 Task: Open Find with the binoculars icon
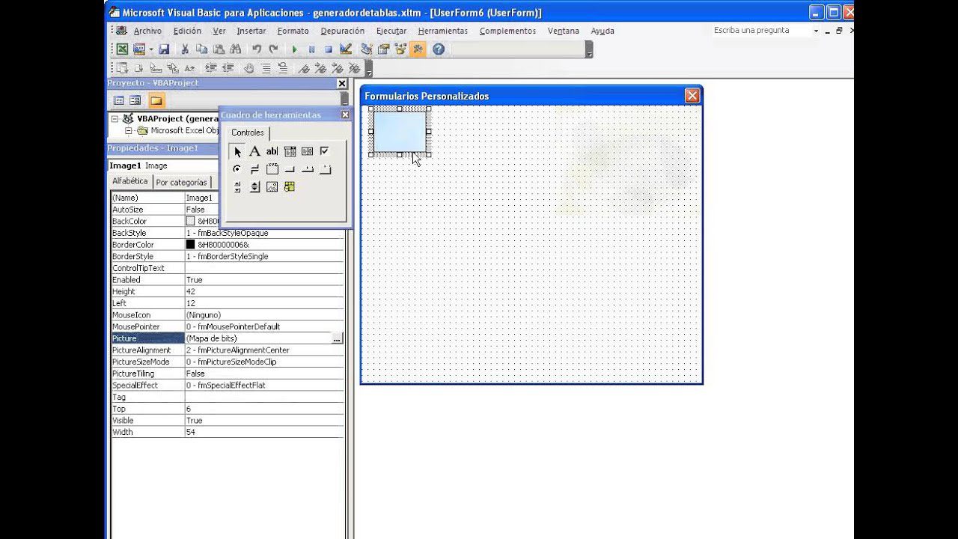pyautogui.click(x=236, y=49)
